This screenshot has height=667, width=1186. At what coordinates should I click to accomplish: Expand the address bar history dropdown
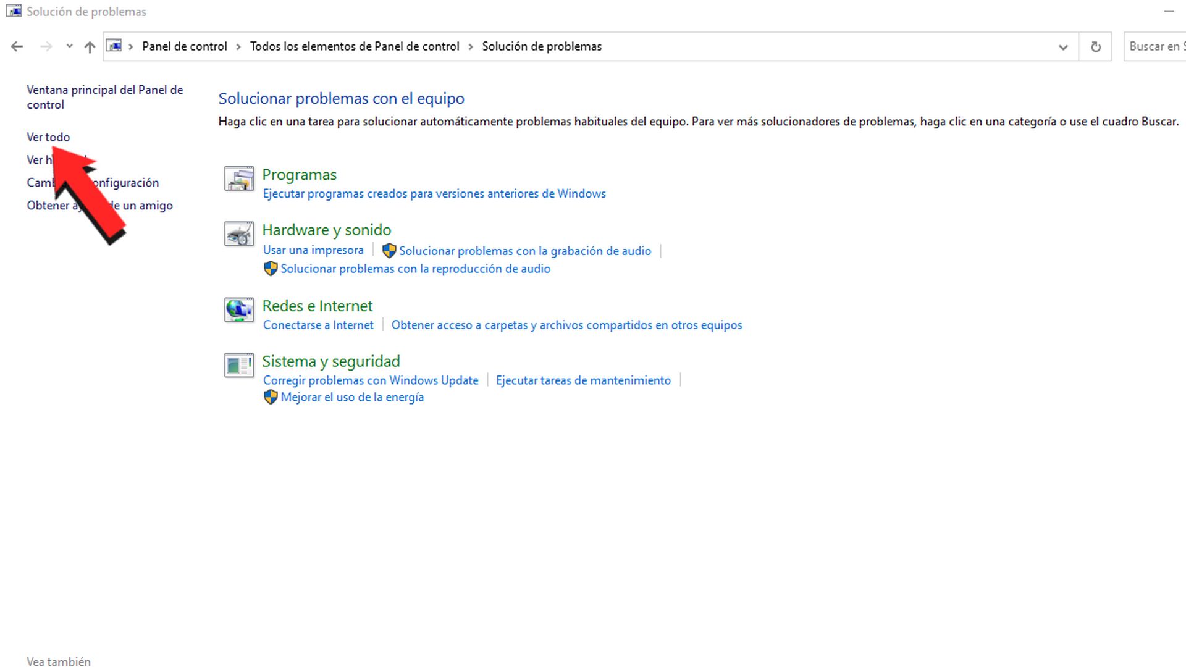tap(1063, 46)
